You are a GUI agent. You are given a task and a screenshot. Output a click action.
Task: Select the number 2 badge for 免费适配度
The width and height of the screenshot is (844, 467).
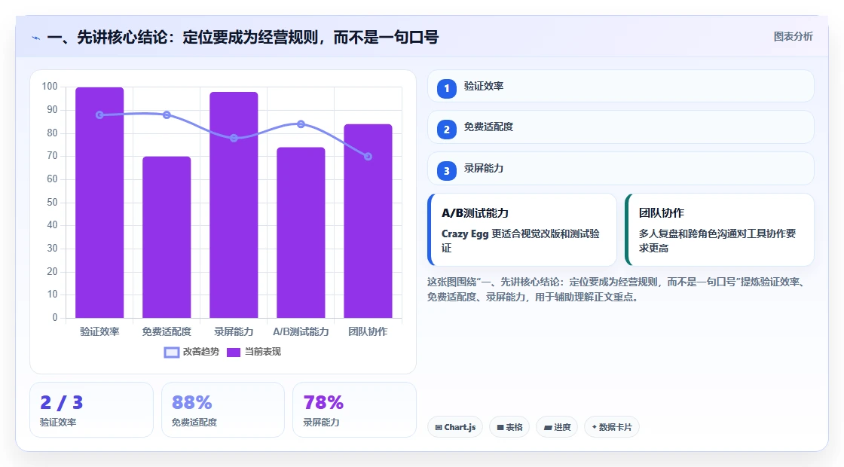tap(446, 130)
